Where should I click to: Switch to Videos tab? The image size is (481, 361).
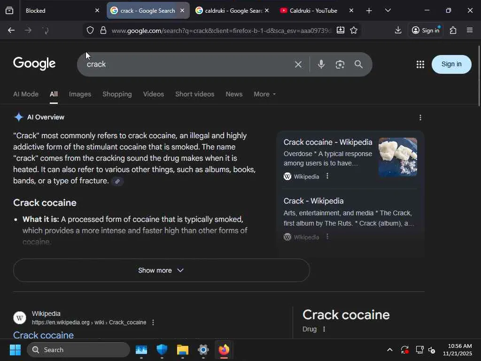(154, 94)
